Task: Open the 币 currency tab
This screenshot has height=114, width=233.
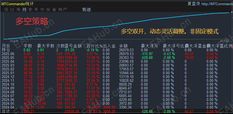Action: coord(42,10)
